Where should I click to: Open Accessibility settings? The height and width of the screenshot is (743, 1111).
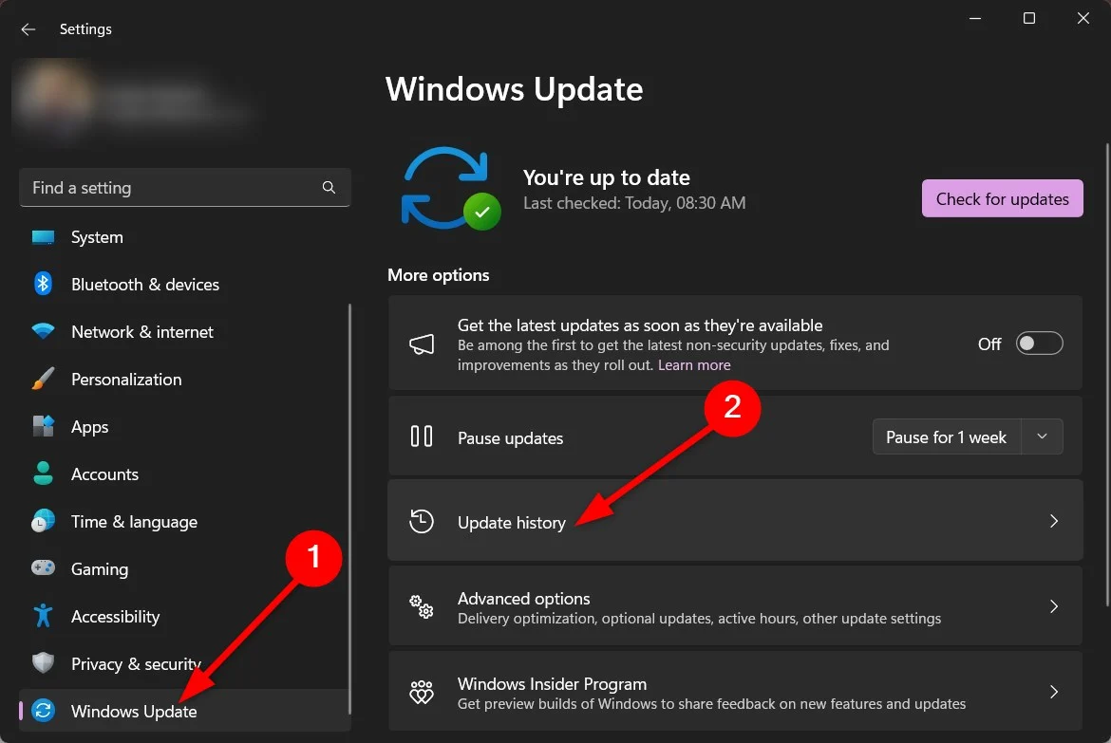click(x=184, y=616)
